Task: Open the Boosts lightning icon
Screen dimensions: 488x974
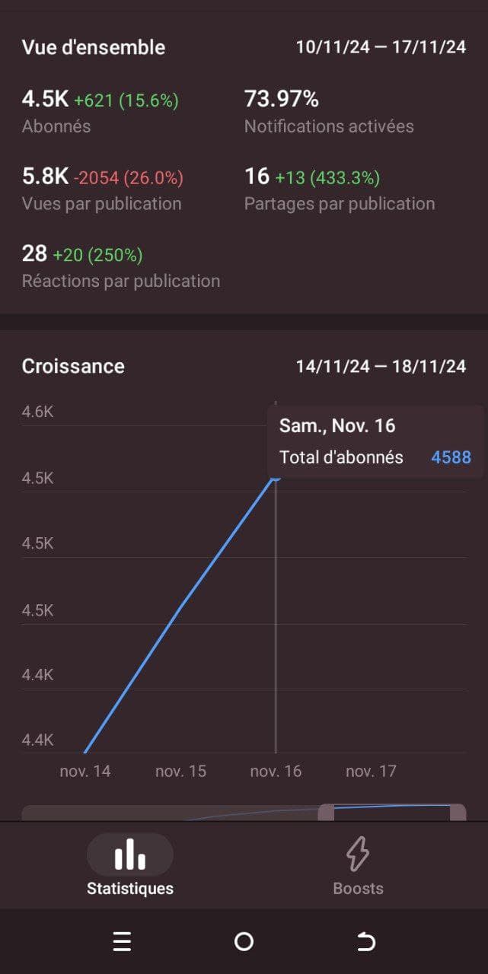Action: [x=358, y=855]
